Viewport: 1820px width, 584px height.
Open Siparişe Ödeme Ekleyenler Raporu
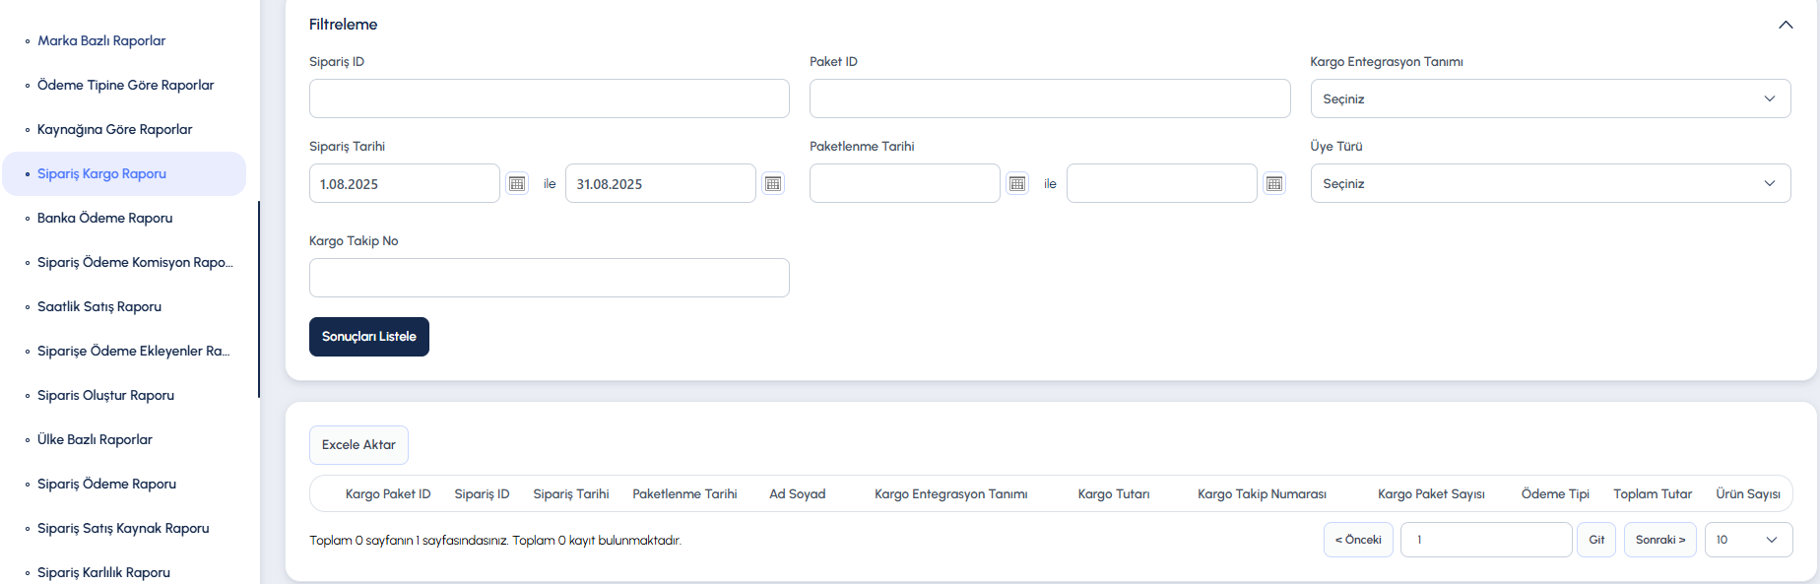pyautogui.click(x=133, y=351)
